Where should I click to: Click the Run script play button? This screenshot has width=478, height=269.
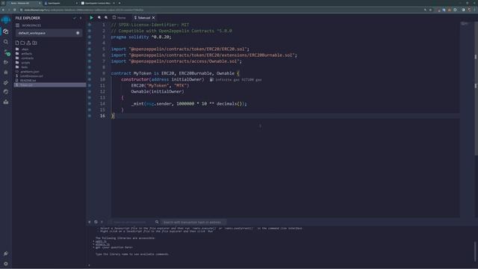point(91,18)
